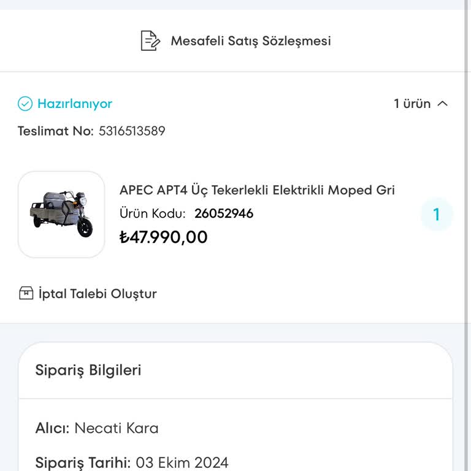Click the contract document icon
471x471 pixels.
[150, 40]
